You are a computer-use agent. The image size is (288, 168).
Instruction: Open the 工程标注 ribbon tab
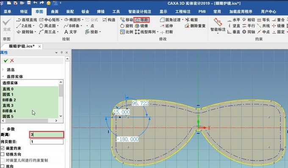pos(183,11)
